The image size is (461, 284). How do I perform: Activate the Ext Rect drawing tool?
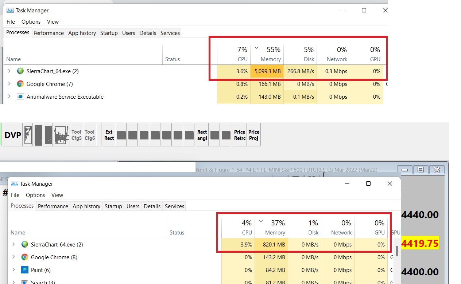point(109,135)
